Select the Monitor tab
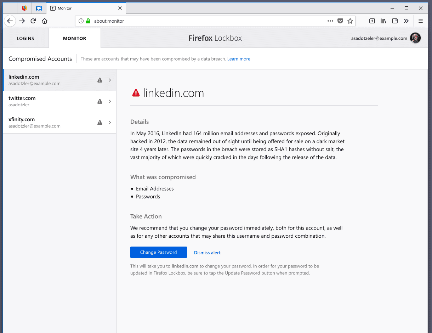Viewport: 432px width, 333px height. [x=75, y=38]
